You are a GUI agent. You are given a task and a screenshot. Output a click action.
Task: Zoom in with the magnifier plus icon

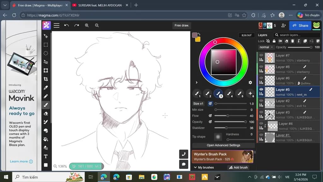click(x=87, y=25)
